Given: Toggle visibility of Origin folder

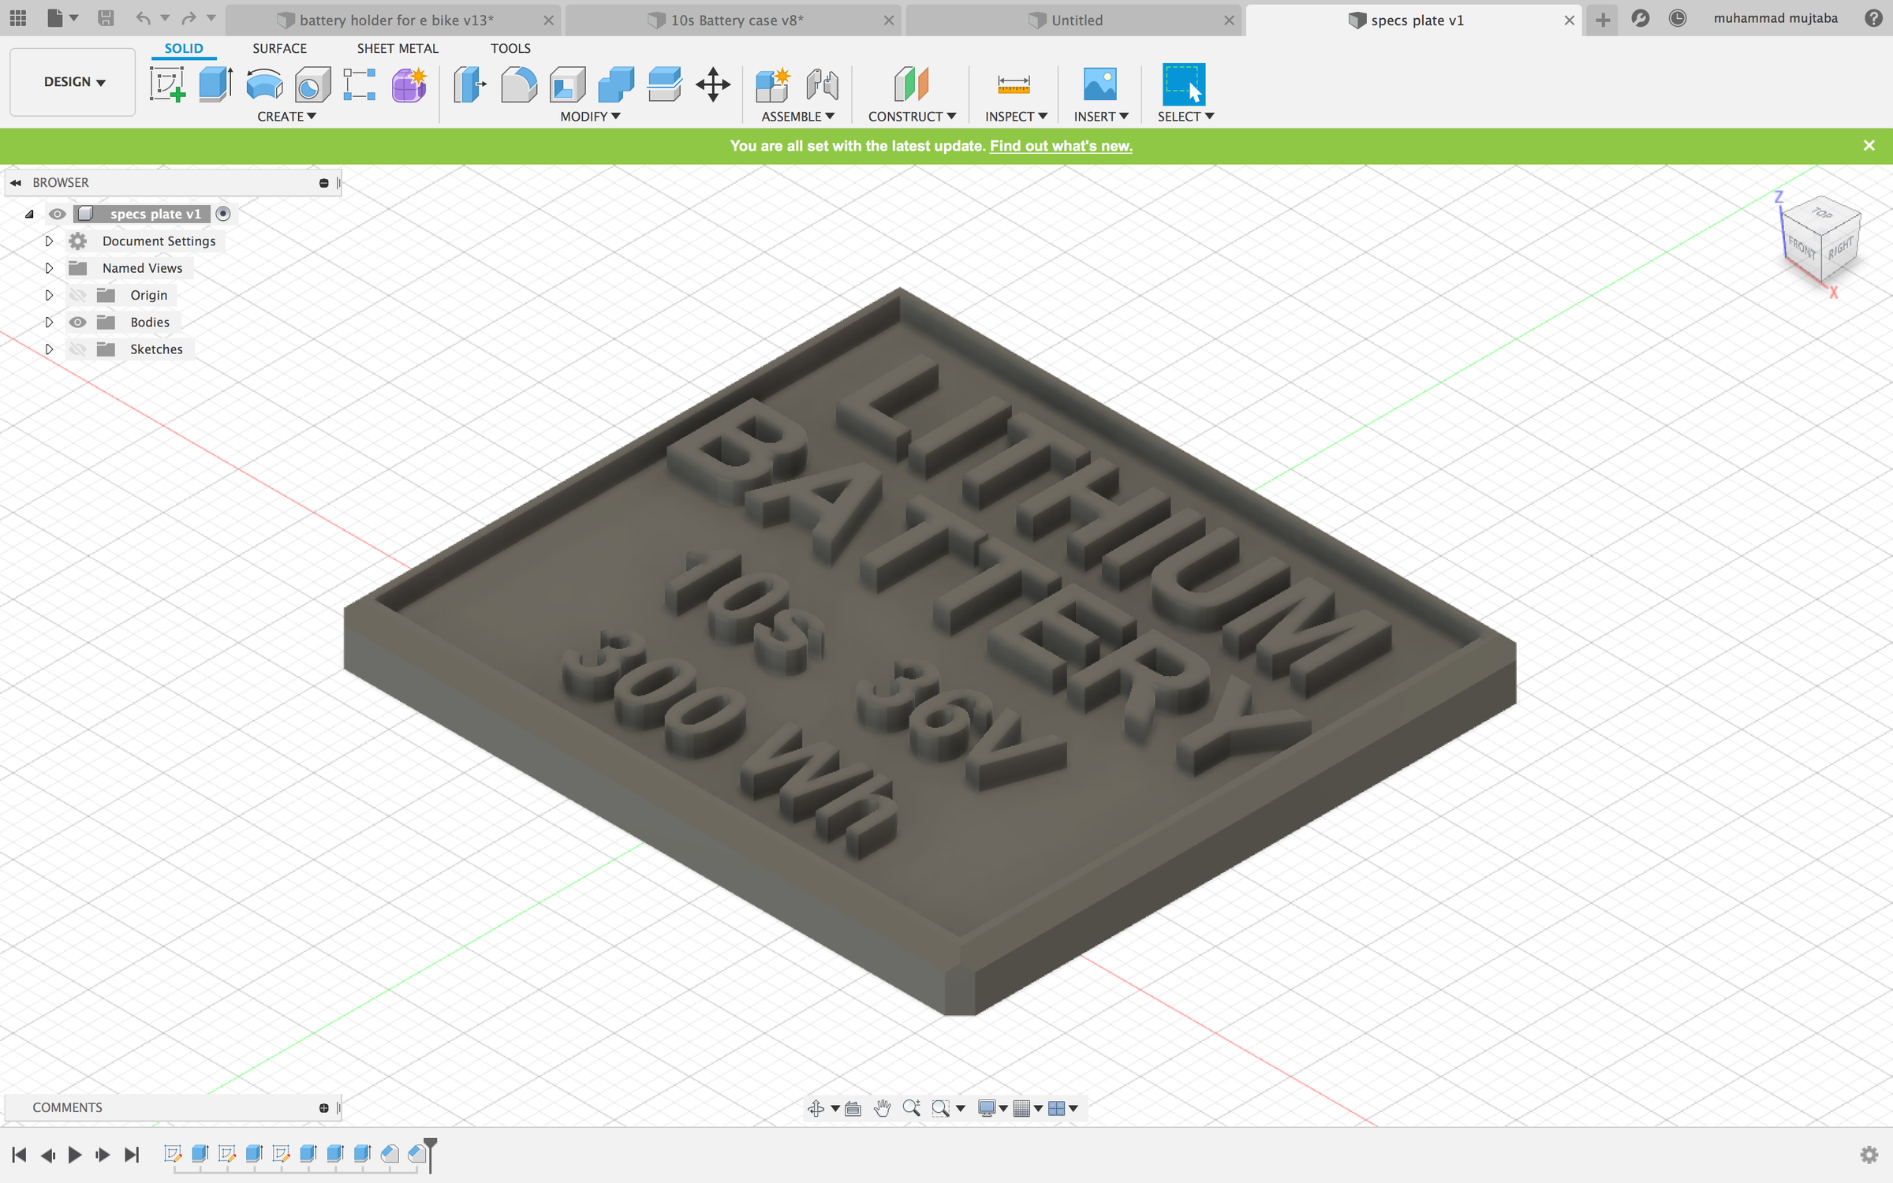Looking at the screenshot, I should click(x=77, y=295).
